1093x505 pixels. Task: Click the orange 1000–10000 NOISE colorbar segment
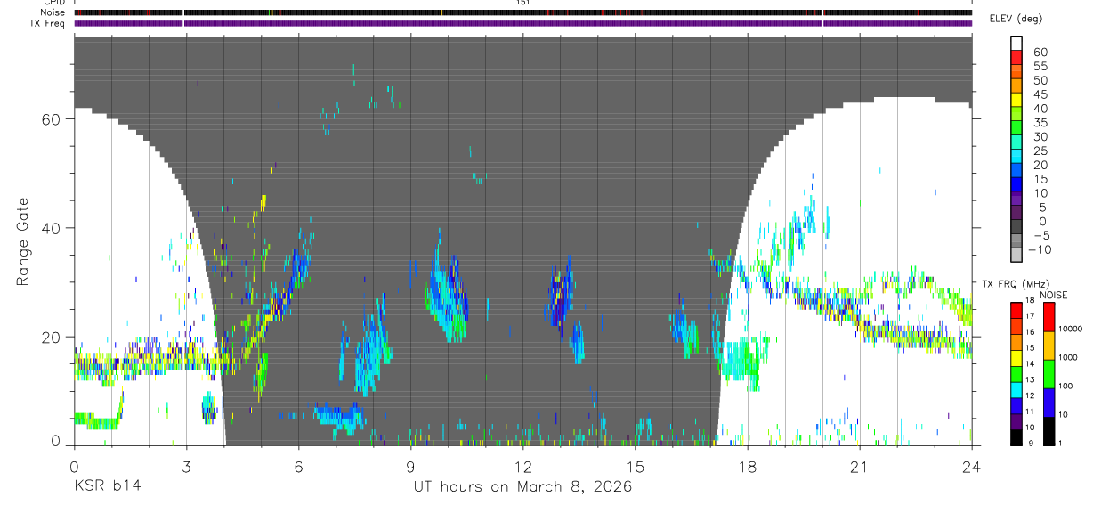[x=1048, y=345]
